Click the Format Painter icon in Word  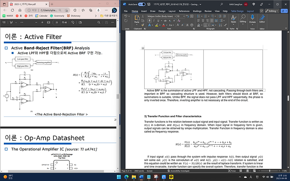point(143,25)
